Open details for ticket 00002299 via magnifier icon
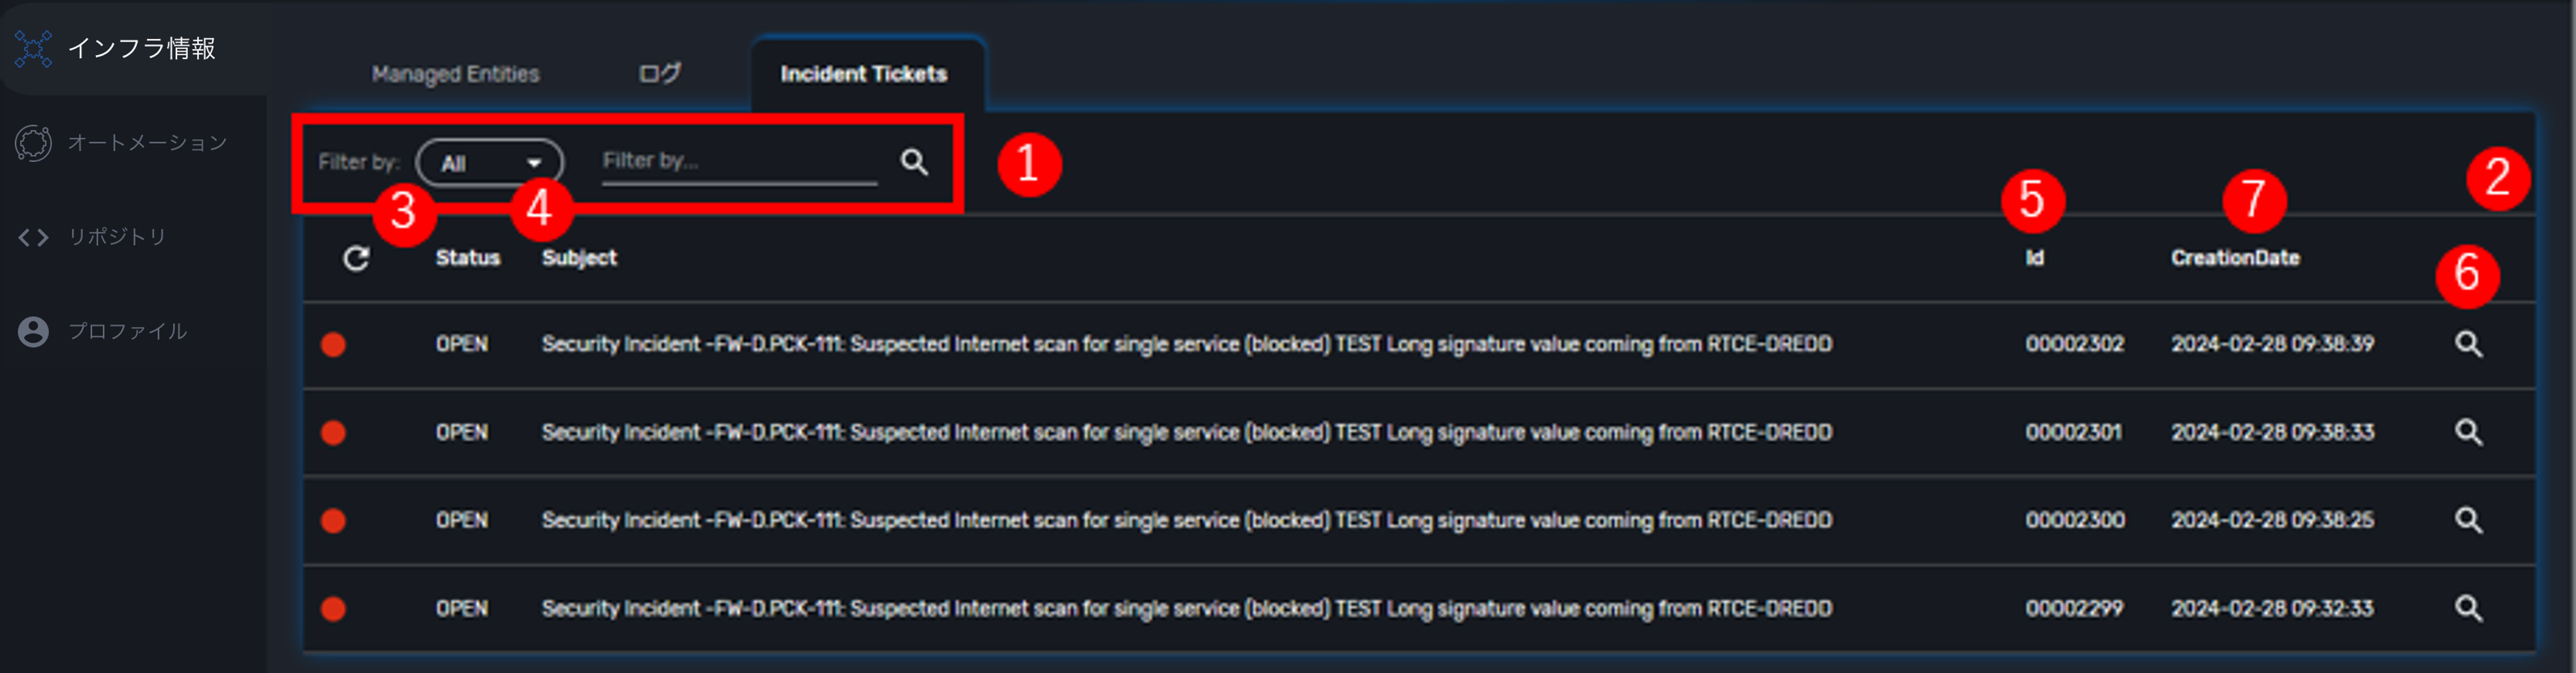This screenshot has width=2576, height=673. [2469, 607]
